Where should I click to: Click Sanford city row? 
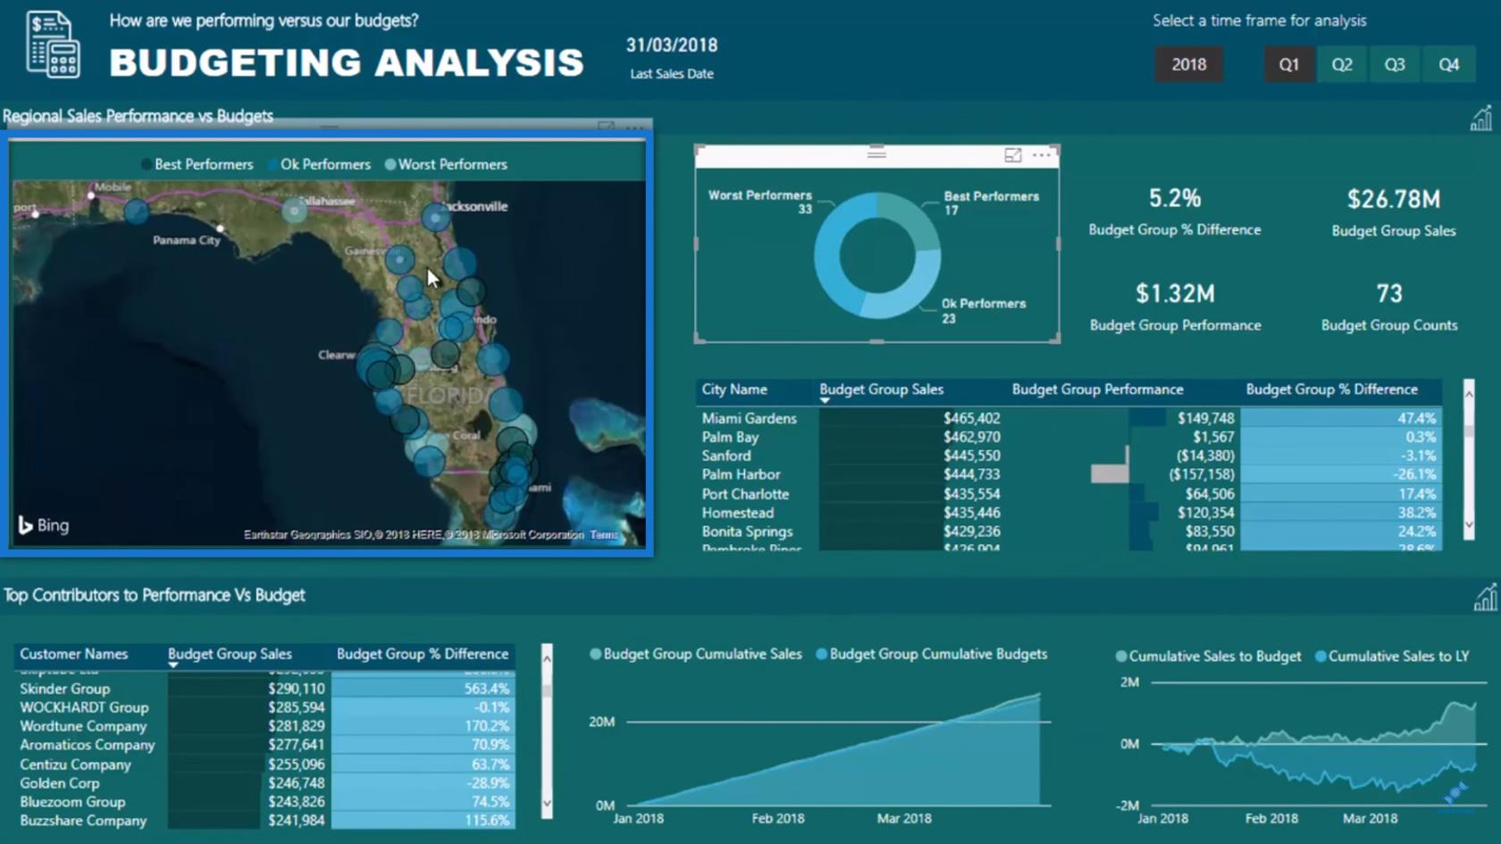tap(1069, 455)
